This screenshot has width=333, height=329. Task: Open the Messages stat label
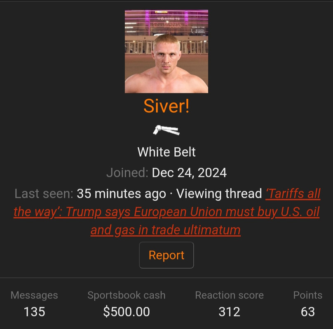[x=34, y=295]
